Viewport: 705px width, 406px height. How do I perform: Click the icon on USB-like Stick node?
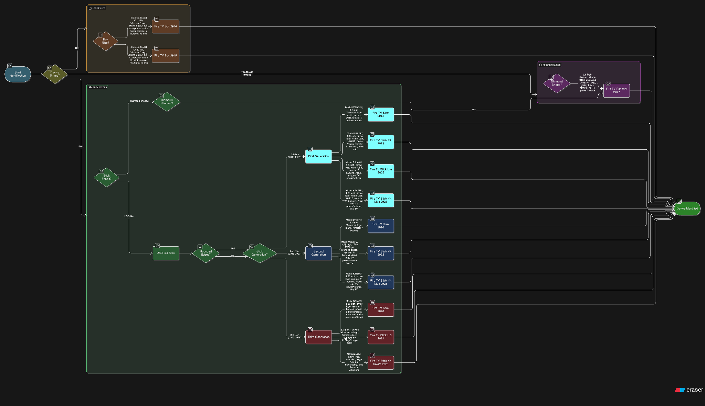click(x=157, y=246)
